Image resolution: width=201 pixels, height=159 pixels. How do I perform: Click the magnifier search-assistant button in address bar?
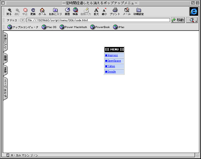192,20
